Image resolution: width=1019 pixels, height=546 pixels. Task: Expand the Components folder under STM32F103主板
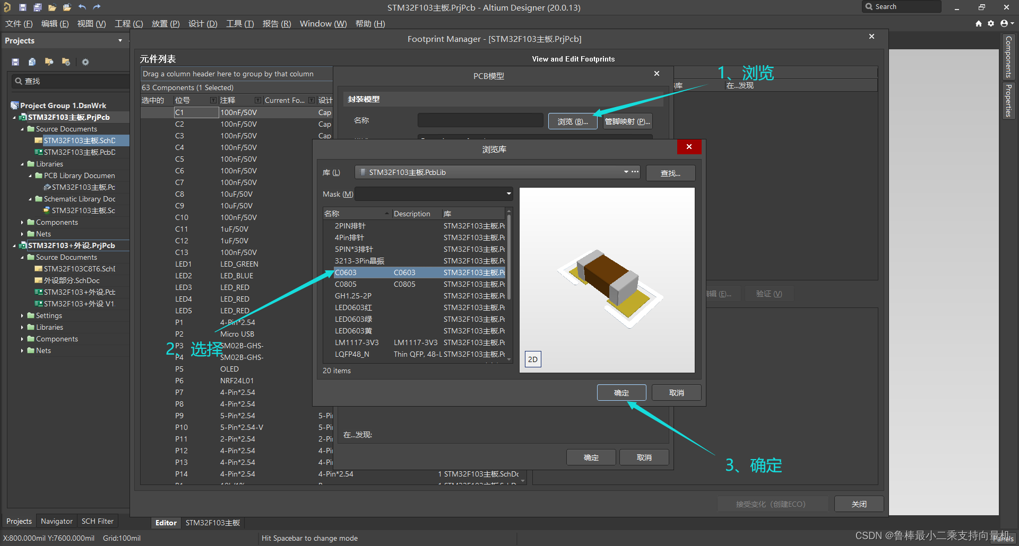(22, 222)
